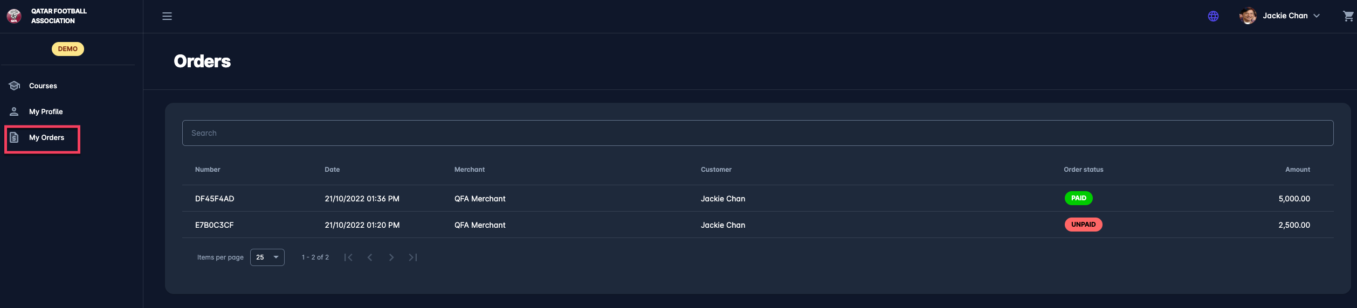Open My Profile in the sidebar

[x=46, y=111]
